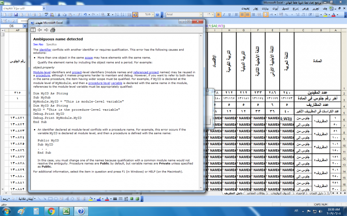Click the Font Color red A swatch

[x=334, y=15]
